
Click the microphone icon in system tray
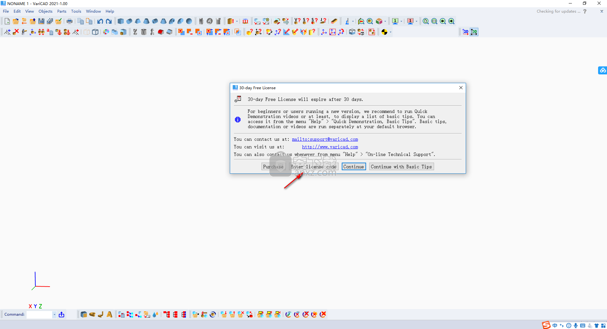(x=576, y=326)
